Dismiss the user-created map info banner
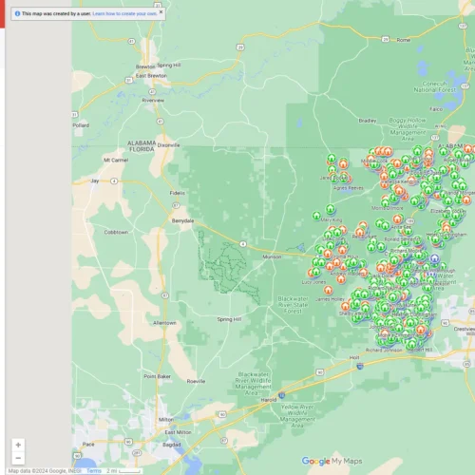This screenshot has height=475, width=475. (x=161, y=11)
